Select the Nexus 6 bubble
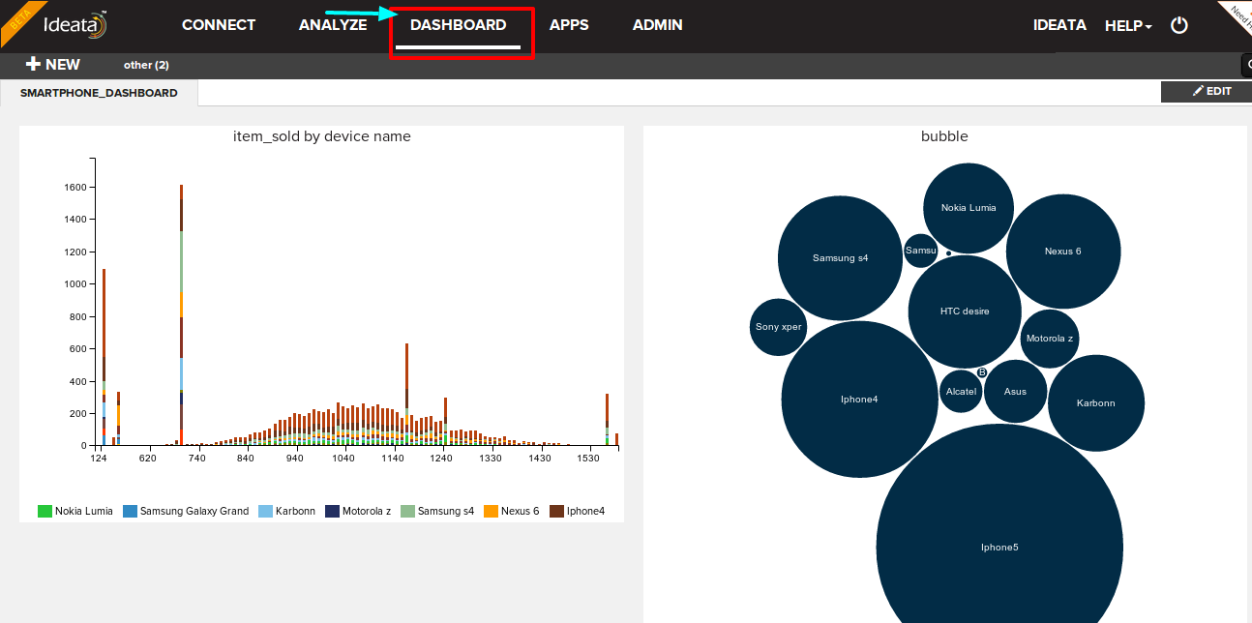Image resolution: width=1252 pixels, height=623 pixels. (1063, 252)
